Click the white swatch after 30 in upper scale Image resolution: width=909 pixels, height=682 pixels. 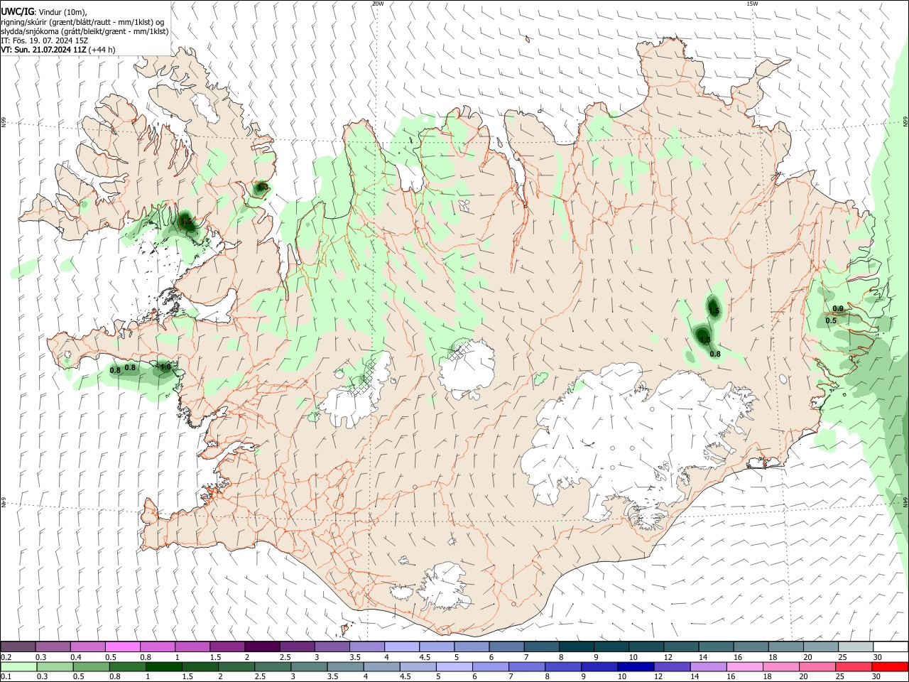[891, 646]
